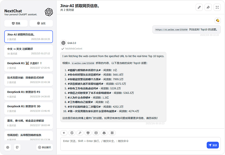This screenshot has width=225, height=155.
Task: Click topic 2 #你会和好朋友去谈恋爱吗#
Action: [x=84, y=75]
